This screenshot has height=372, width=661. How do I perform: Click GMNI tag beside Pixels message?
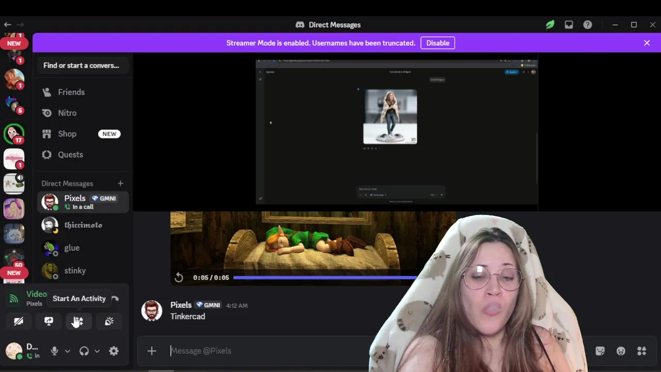[x=208, y=305]
